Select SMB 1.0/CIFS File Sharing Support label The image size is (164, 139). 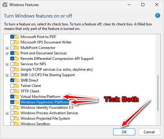coord(48,75)
